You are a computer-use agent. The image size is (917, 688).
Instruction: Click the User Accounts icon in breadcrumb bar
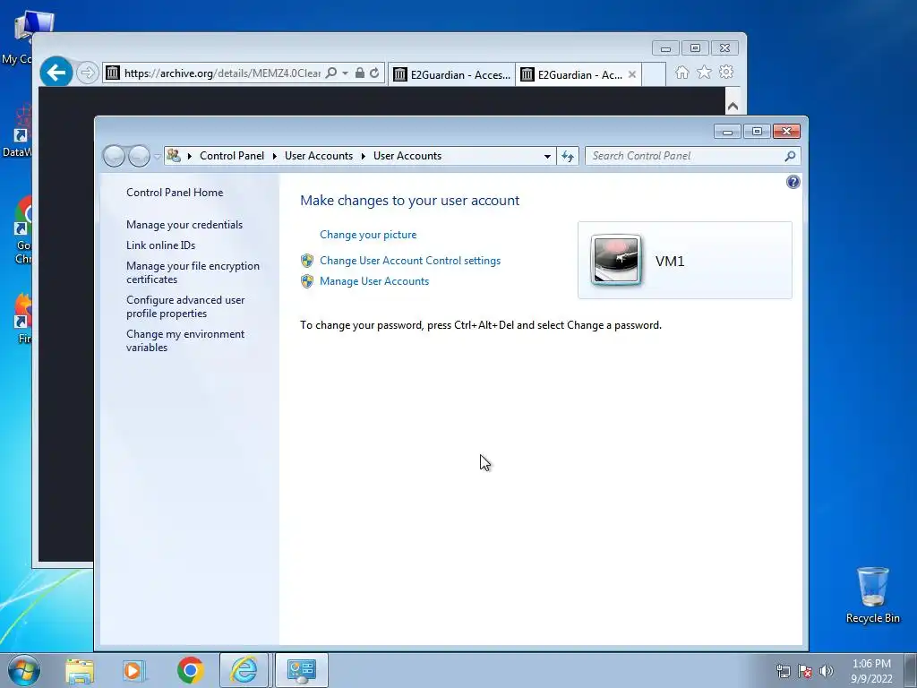pos(174,156)
